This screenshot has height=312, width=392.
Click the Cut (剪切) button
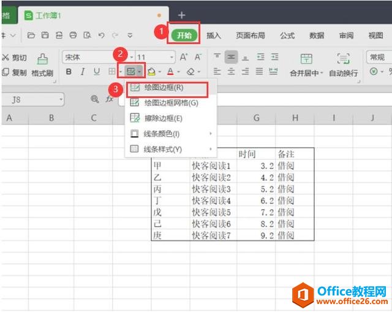click(x=14, y=58)
